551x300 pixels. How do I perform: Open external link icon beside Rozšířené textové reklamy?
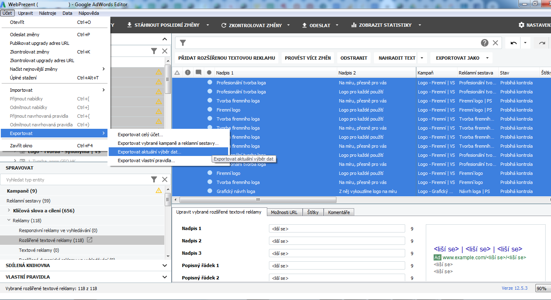tap(89, 240)
